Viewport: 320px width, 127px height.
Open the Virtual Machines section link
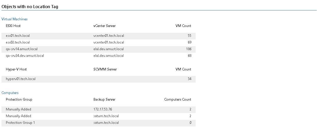[15, 19]
